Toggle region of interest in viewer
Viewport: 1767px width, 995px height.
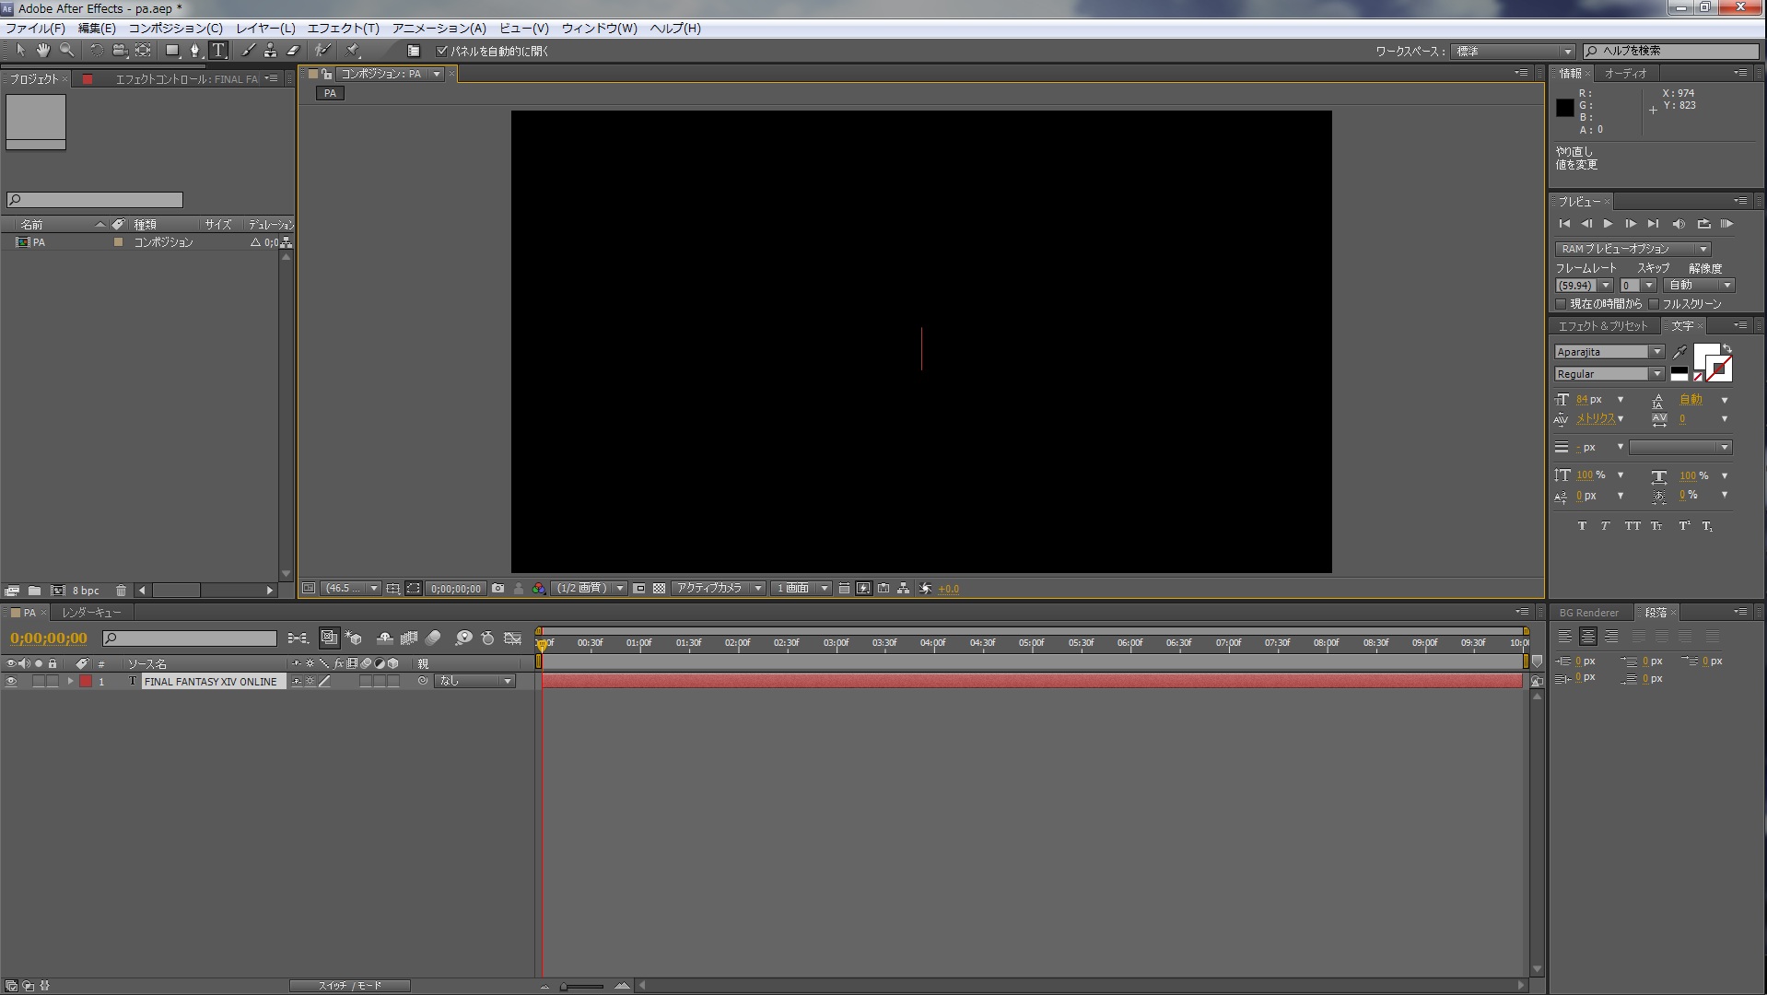[x=639, y=588]
